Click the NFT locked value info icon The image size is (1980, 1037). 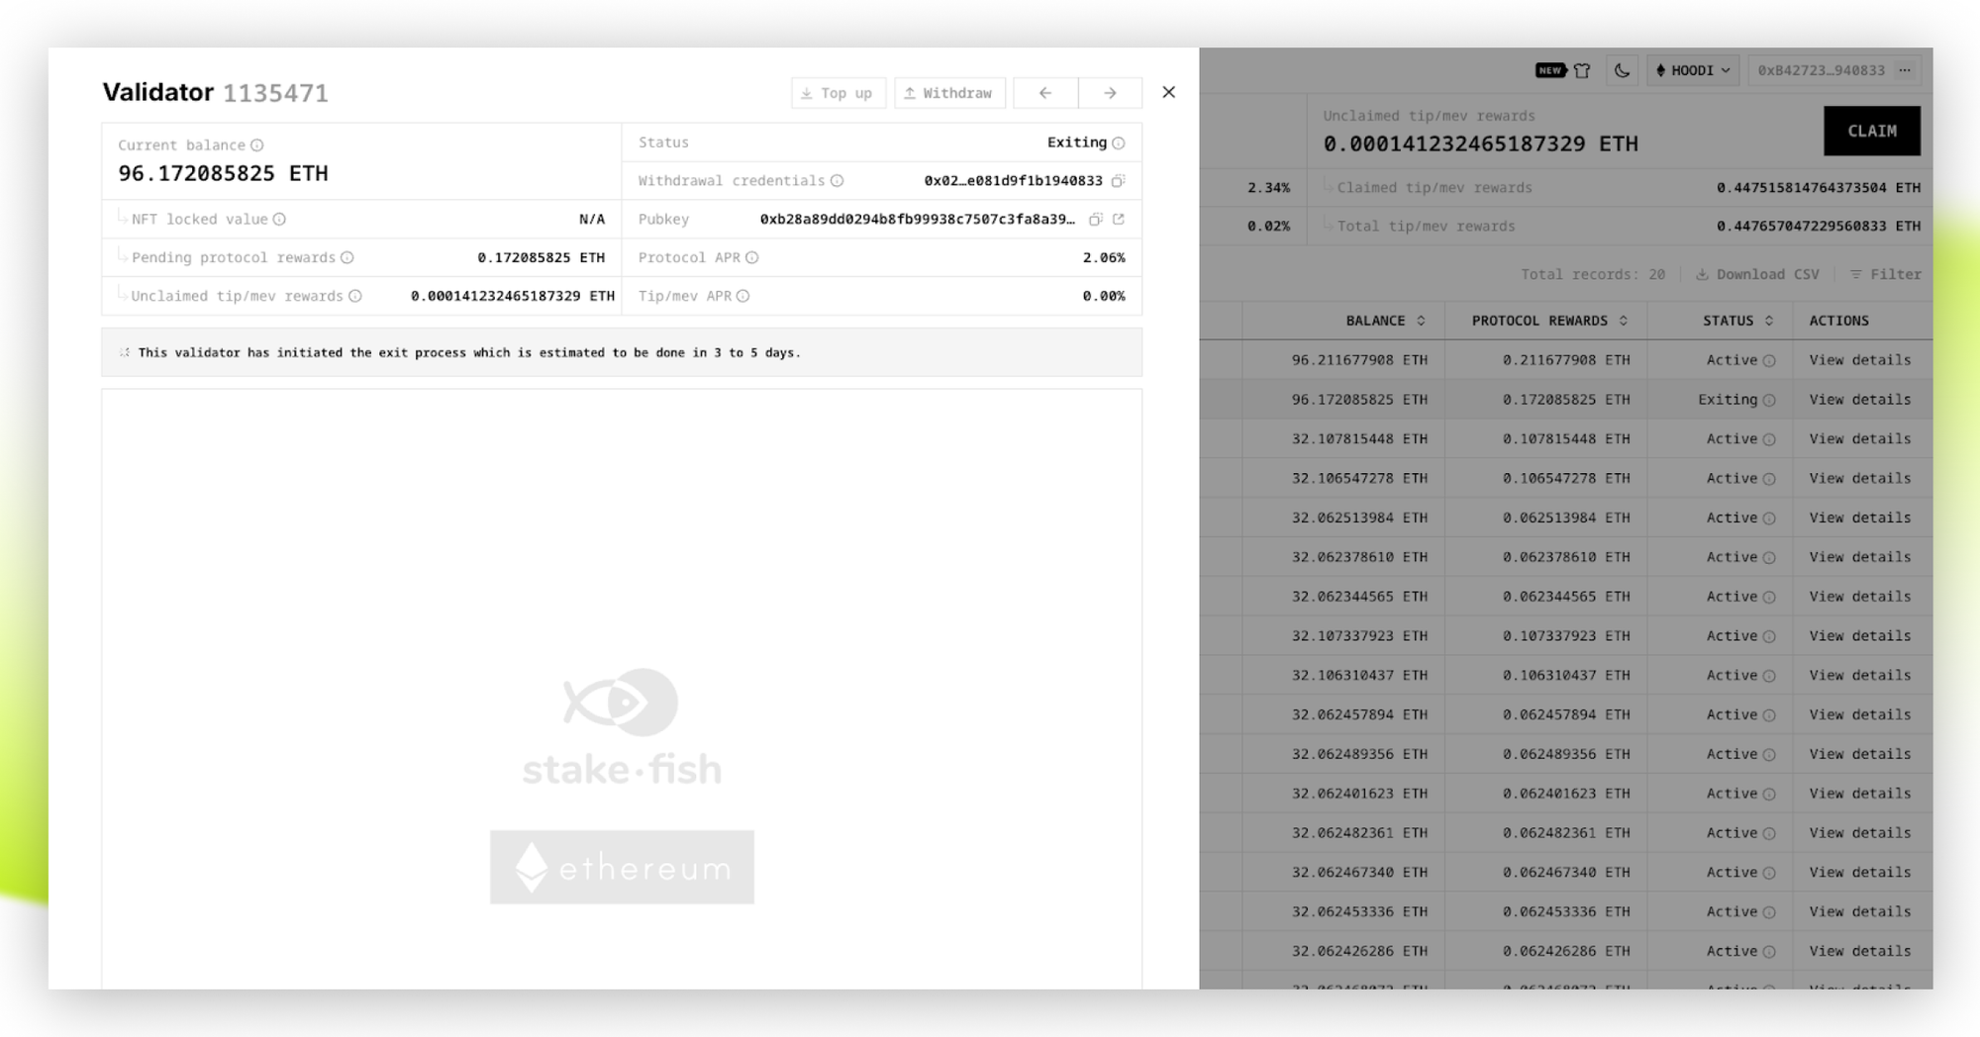[x=280, y=220]
